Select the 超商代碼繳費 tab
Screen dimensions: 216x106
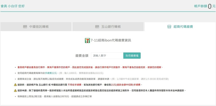pyautogui.click(x=180, y=26)
